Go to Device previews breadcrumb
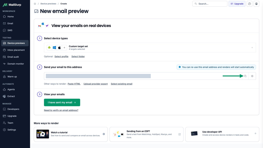This screenshot has width=263, height=148. [x=48, y=4]
